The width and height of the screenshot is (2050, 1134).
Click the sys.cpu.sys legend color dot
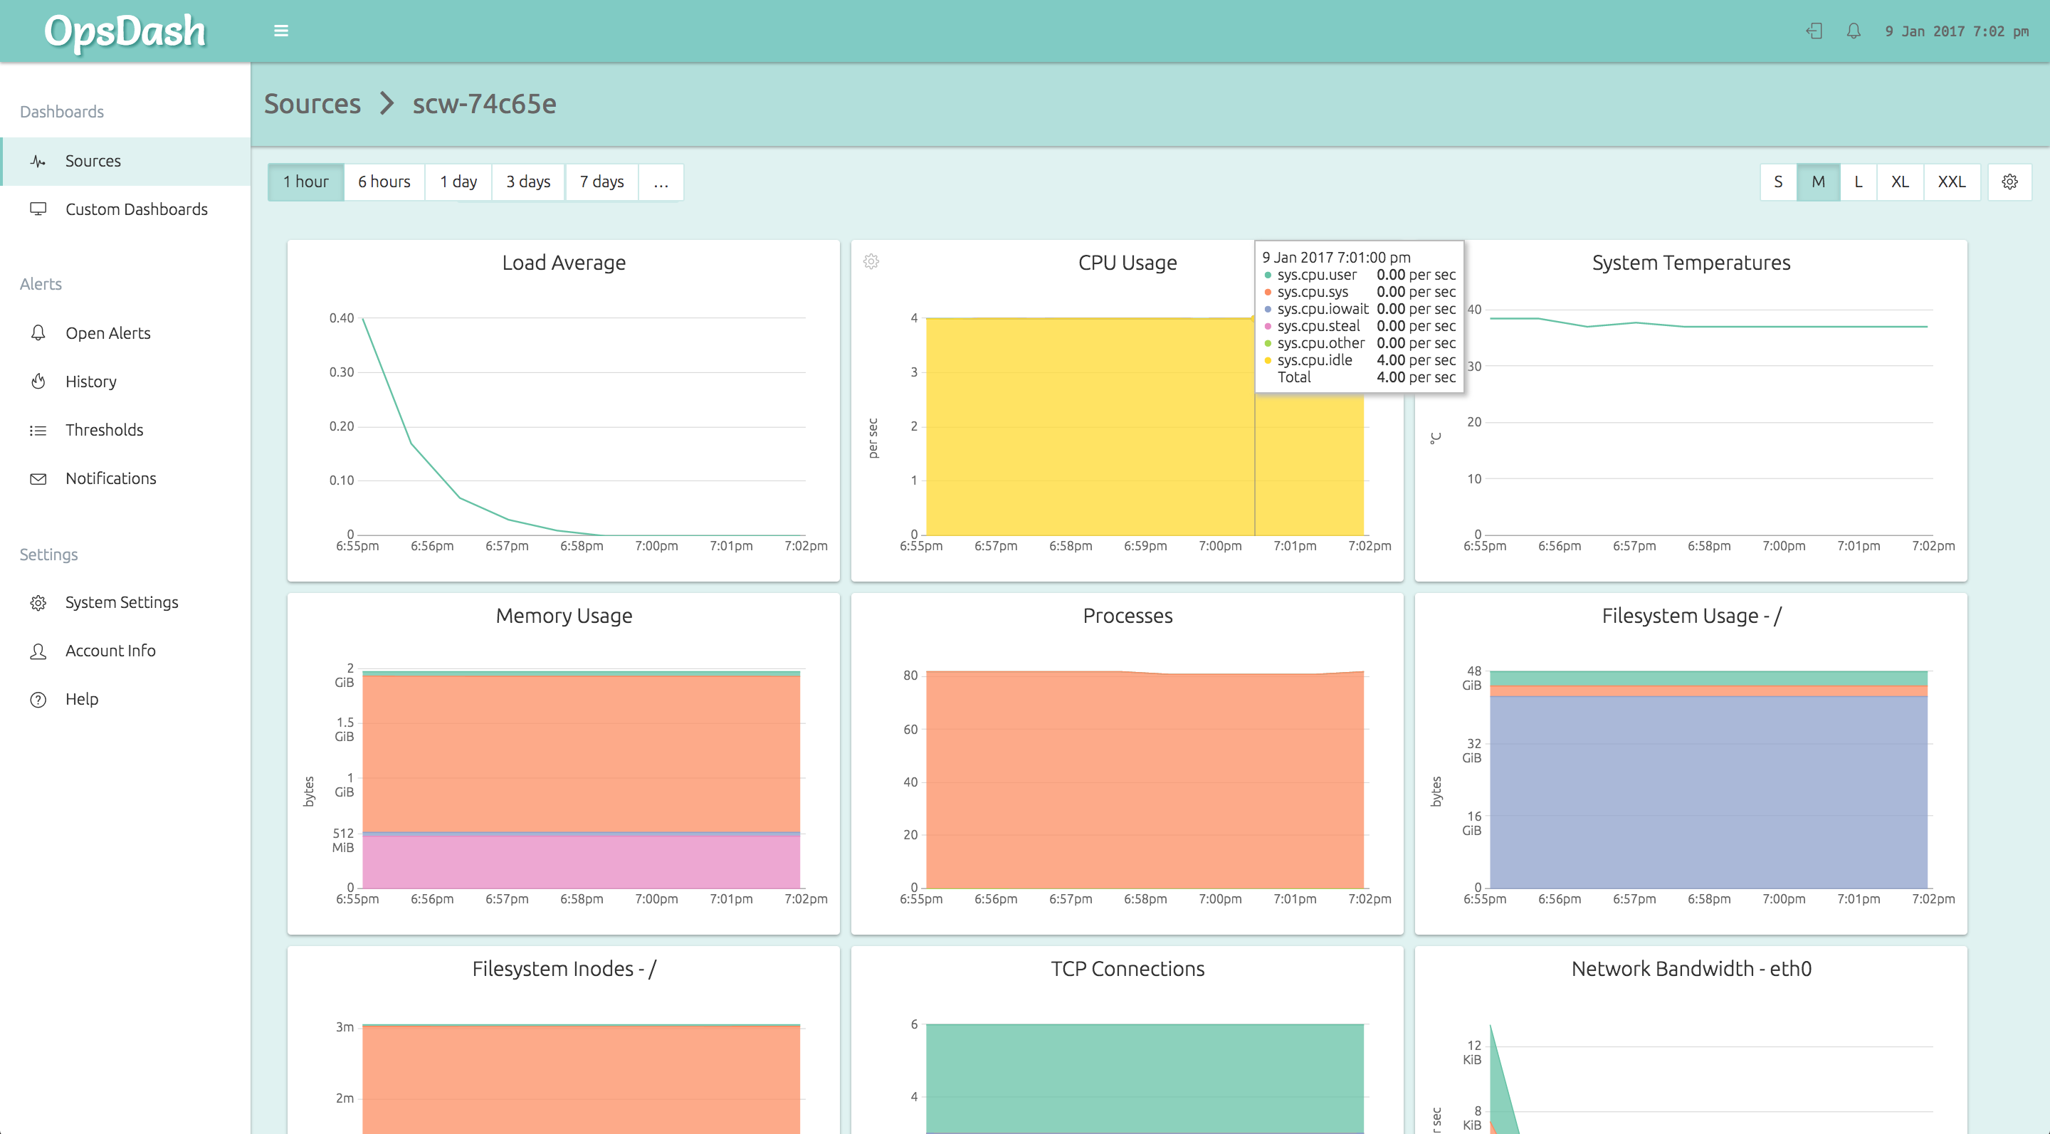point(1268,292)
